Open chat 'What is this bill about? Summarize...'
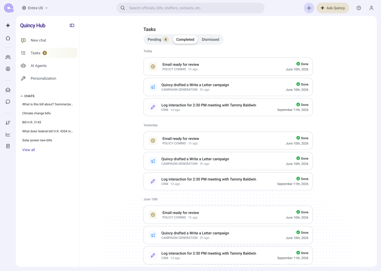381x271 pixels. point(48,104)
